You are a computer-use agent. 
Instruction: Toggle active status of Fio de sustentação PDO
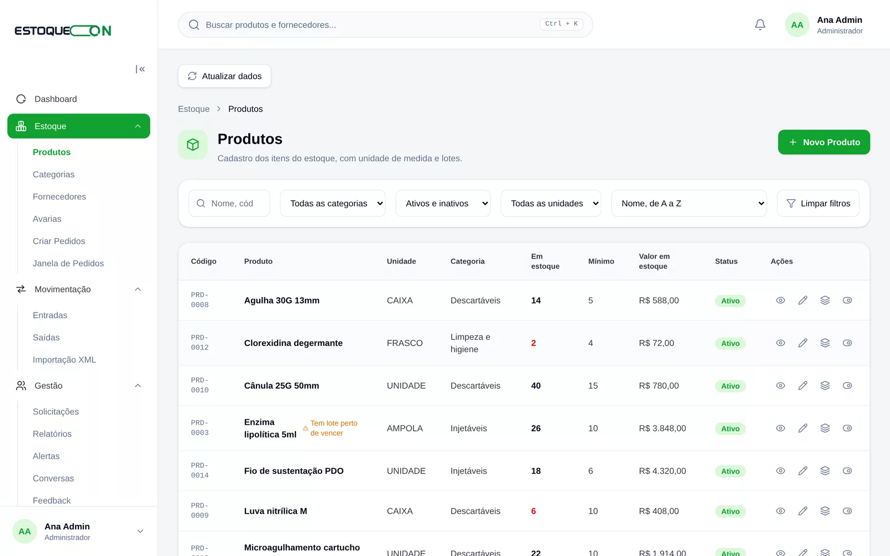click(x=847, y=471)
